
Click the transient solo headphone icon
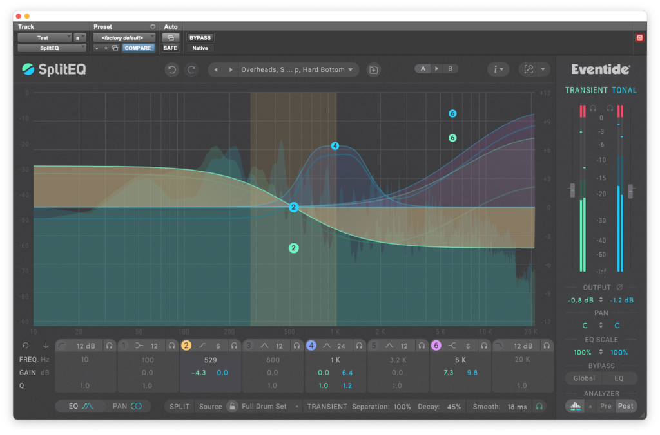539,407
